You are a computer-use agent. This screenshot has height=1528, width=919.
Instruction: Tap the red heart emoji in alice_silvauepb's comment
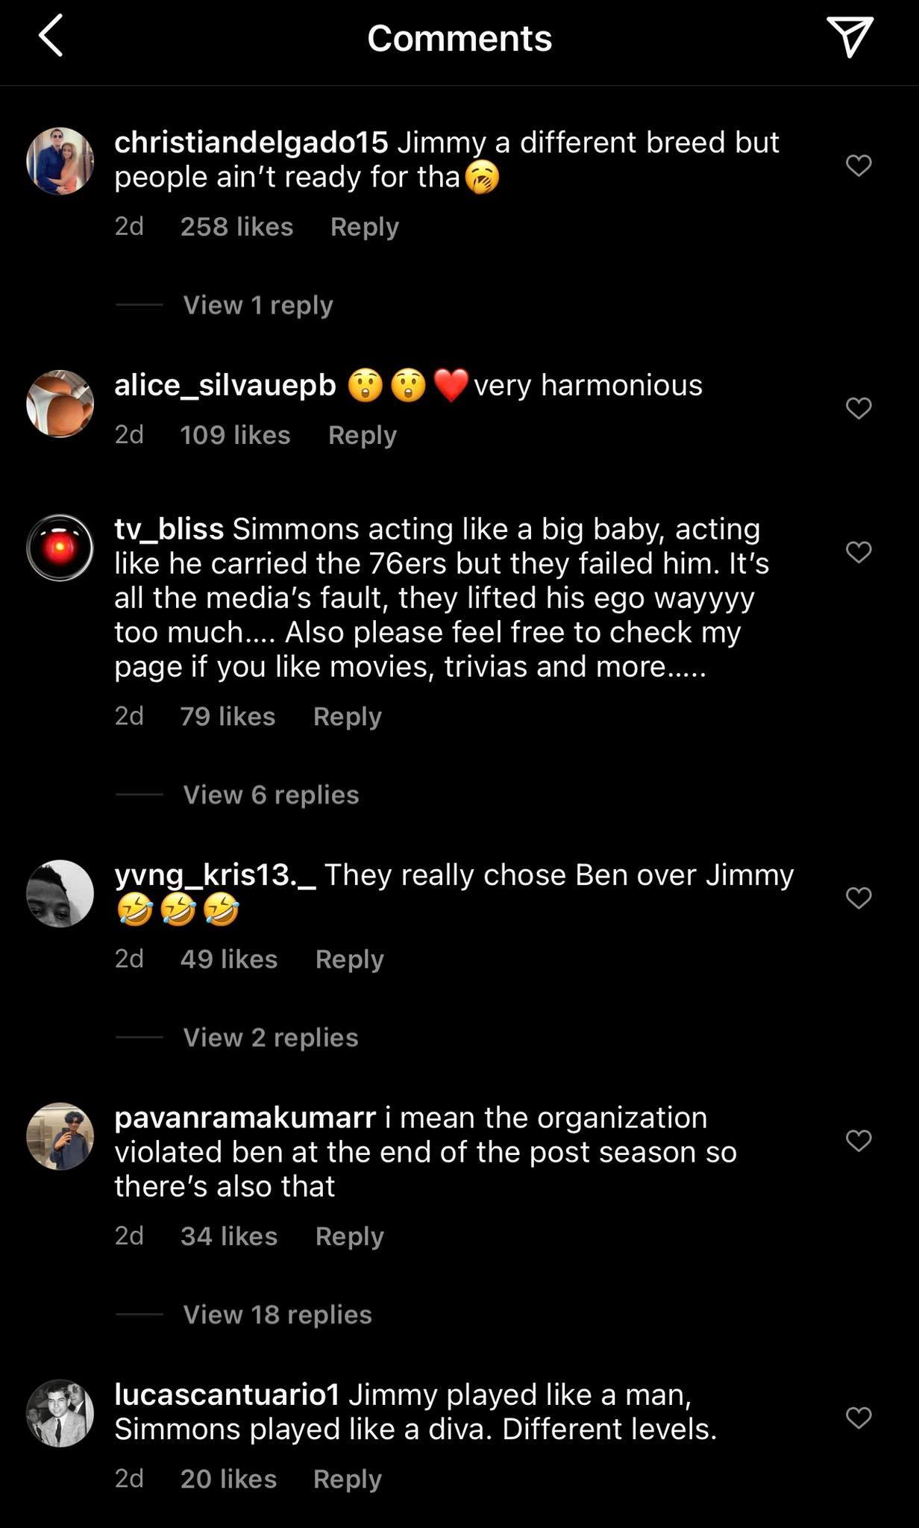[454, 385]
